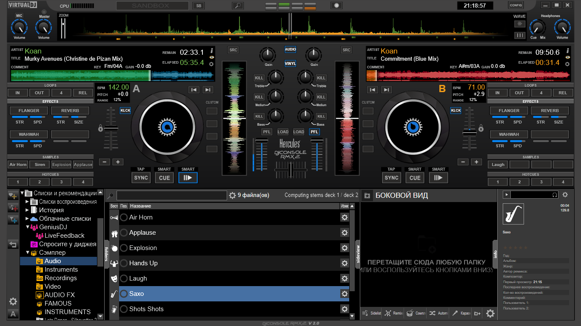
Task: Open deck A track info icon
Action: point(211,51)
